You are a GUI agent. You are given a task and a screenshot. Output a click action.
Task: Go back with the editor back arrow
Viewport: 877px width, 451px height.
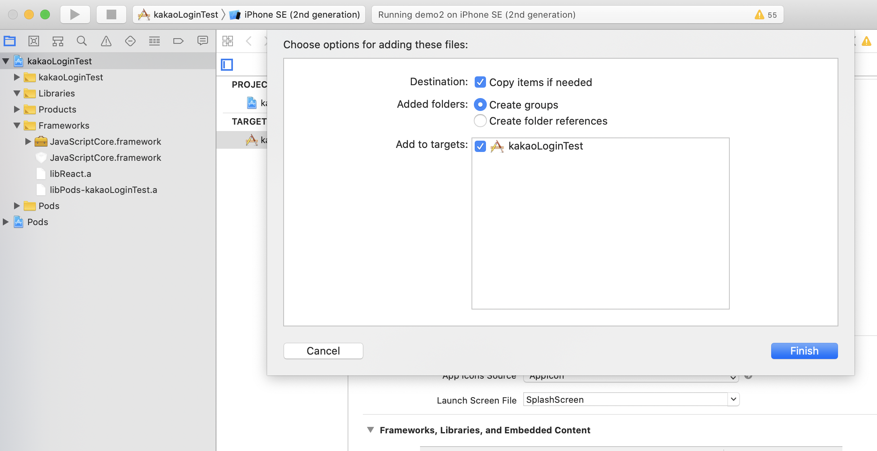pos(249,41)
